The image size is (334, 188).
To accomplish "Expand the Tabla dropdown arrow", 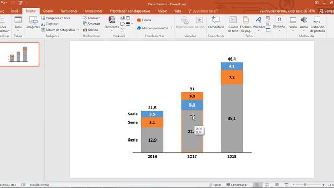I will click(x=18, y=31).
